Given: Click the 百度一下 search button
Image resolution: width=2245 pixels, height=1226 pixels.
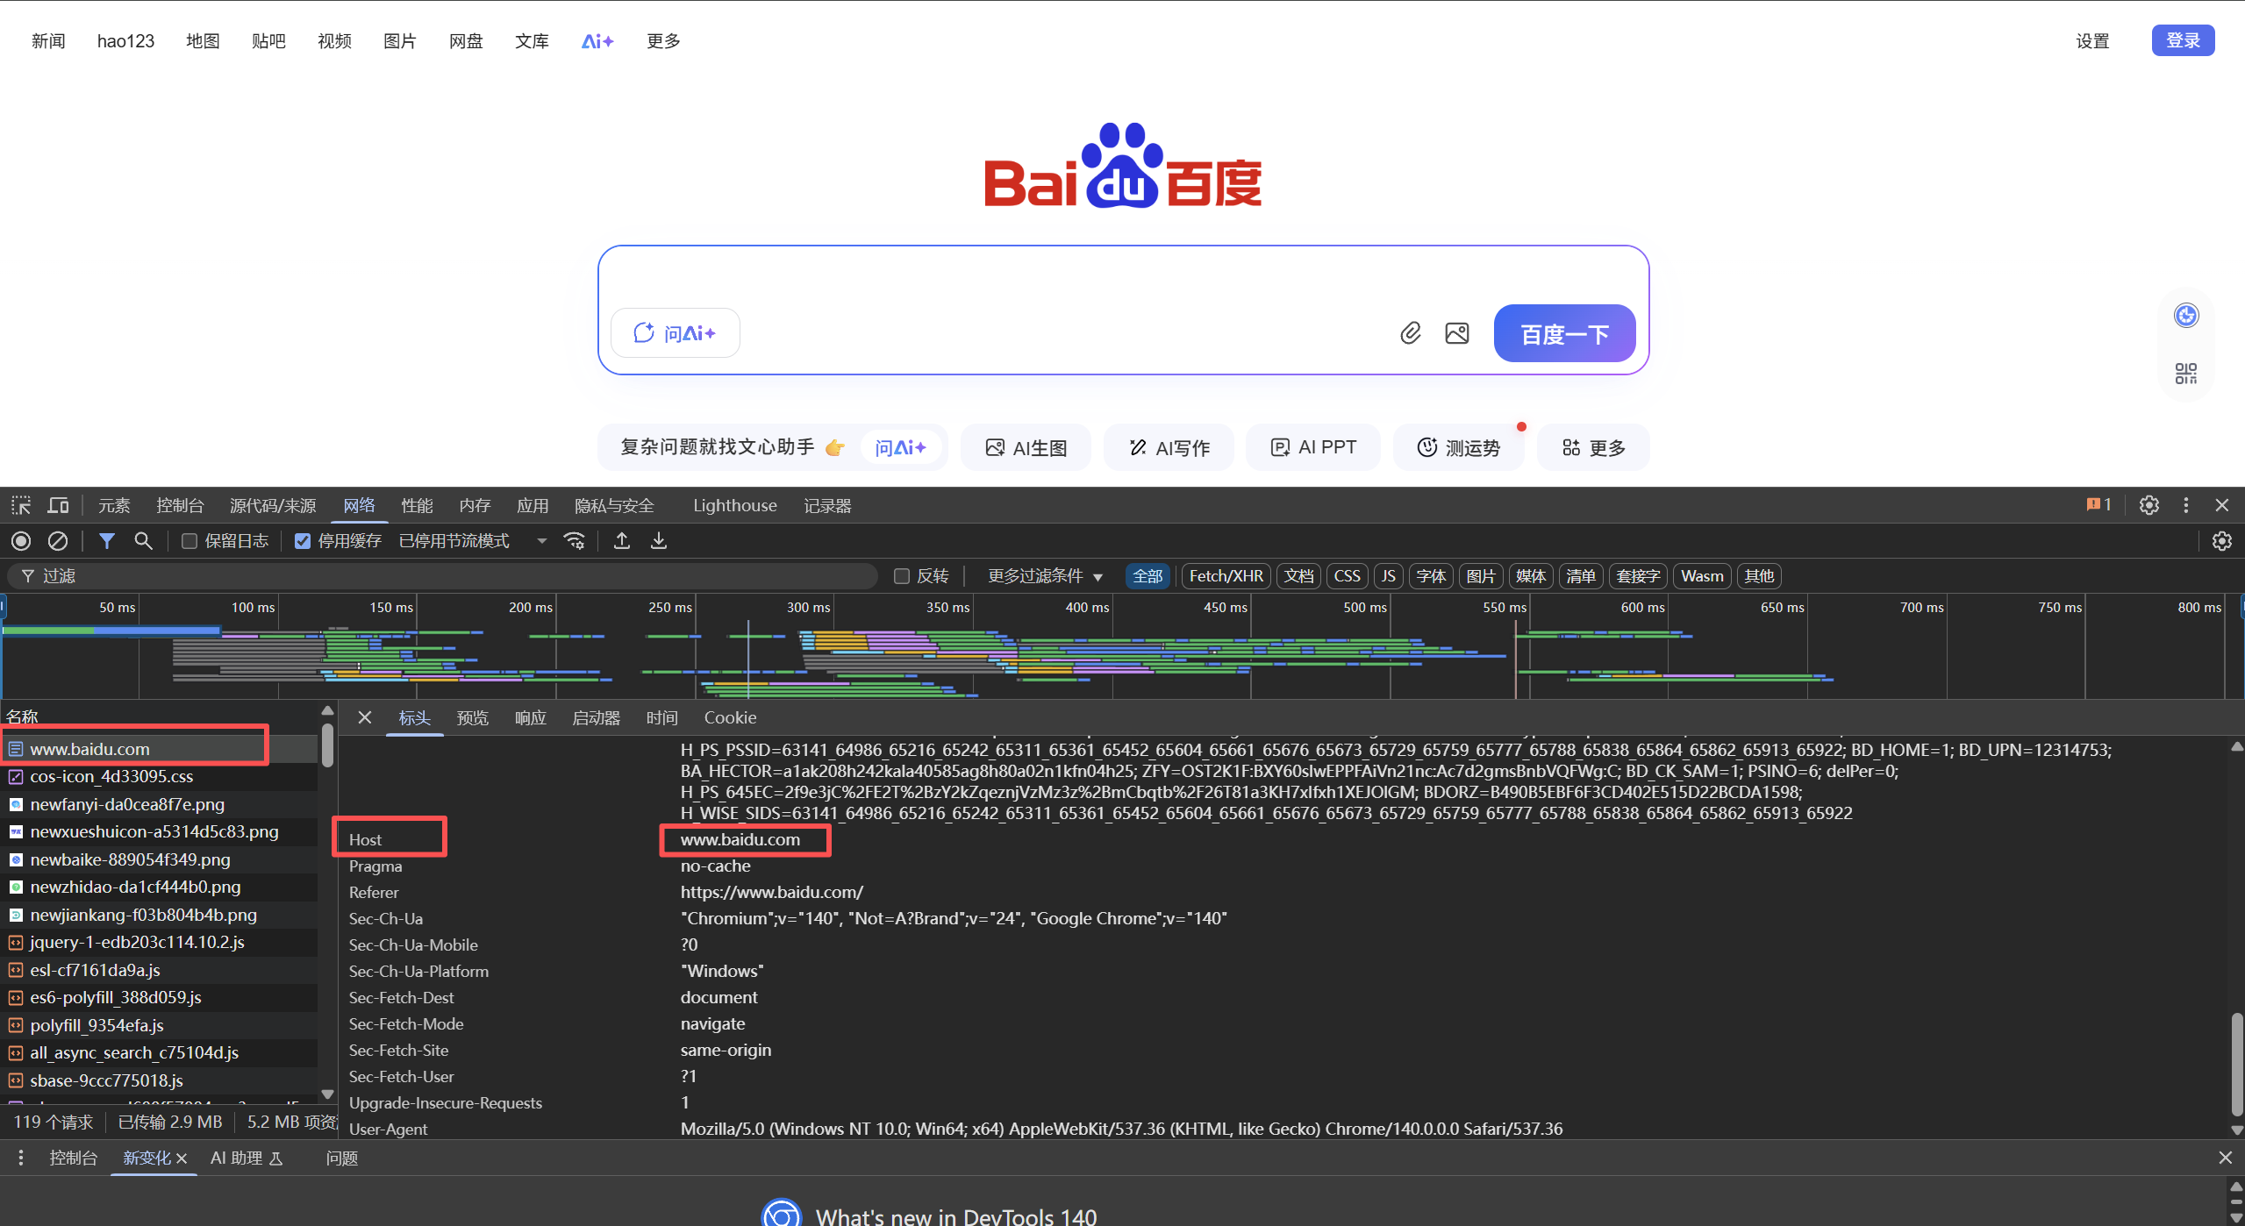Looking at the screenshot, I should tap(1564, 333).
